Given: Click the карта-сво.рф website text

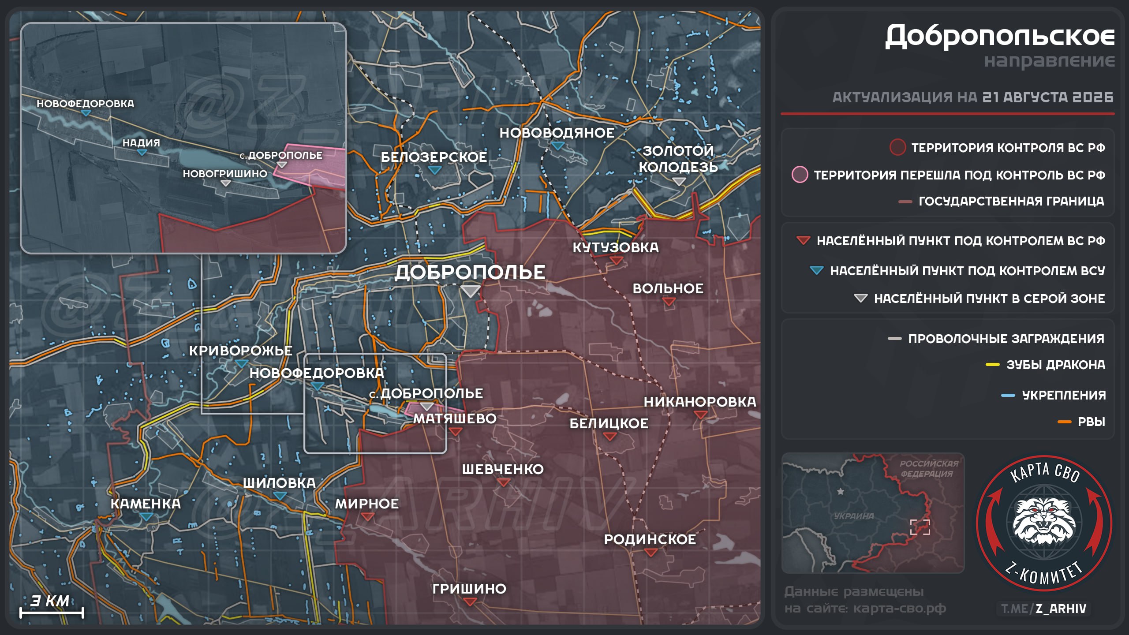Looking at the screenshot, I should pyautogui.click(x=900, y=609).
